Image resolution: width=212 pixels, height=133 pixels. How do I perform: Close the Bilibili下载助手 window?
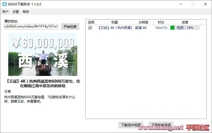pos(206,4)
